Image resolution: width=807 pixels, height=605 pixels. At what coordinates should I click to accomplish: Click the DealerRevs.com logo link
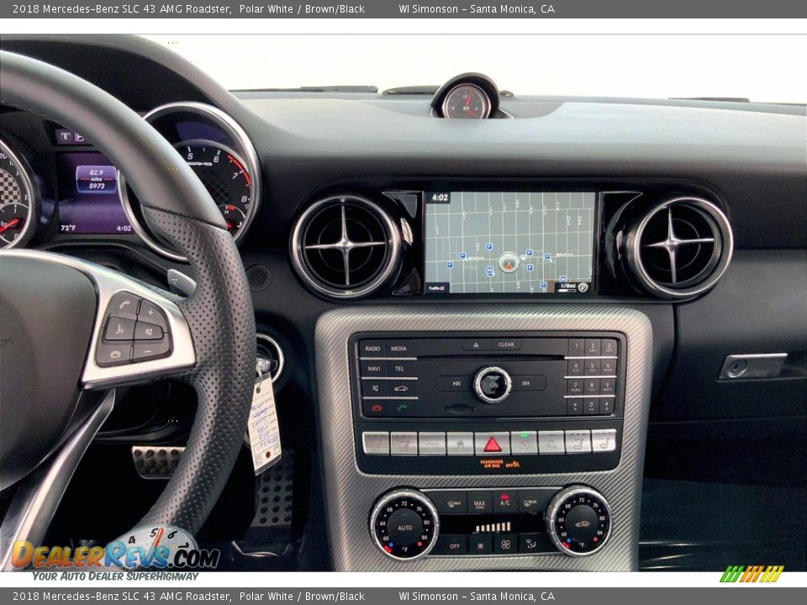click(x=116, y=555)
